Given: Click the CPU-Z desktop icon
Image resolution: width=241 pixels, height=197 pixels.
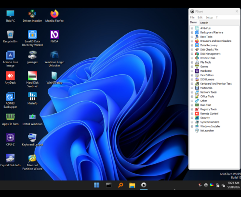Looking at the screenshot, I should [10, 140].
